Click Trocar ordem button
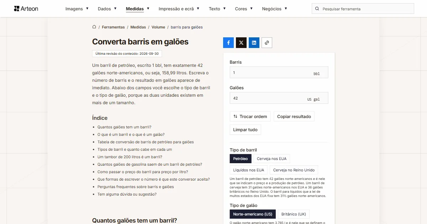 coord(250,116)
